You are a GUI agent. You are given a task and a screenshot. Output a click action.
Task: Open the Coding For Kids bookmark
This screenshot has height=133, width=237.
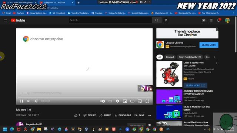point(115,13)
